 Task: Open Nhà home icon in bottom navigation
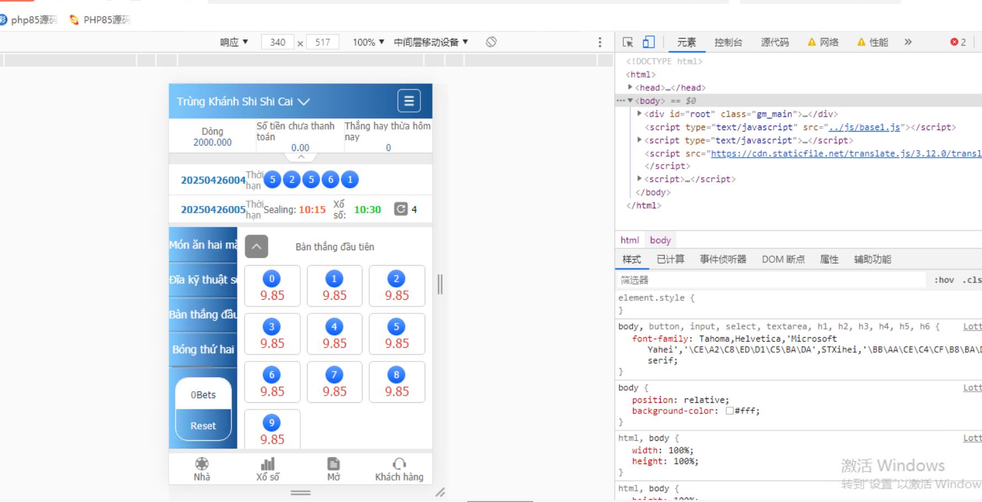pos(202,464)
